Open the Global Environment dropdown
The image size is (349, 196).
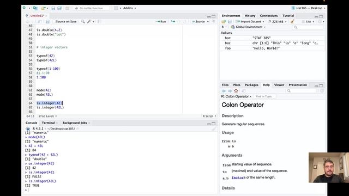point(248,27)
